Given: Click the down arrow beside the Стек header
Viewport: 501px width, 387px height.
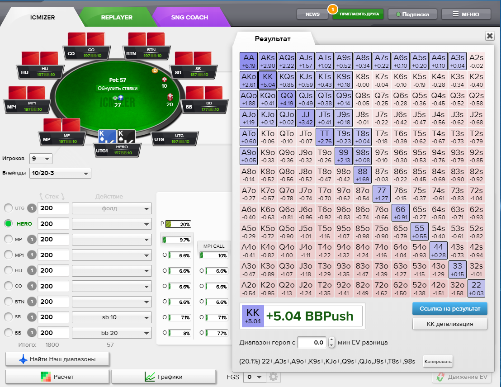Looking at the screenshot, I should pos(62,196).
